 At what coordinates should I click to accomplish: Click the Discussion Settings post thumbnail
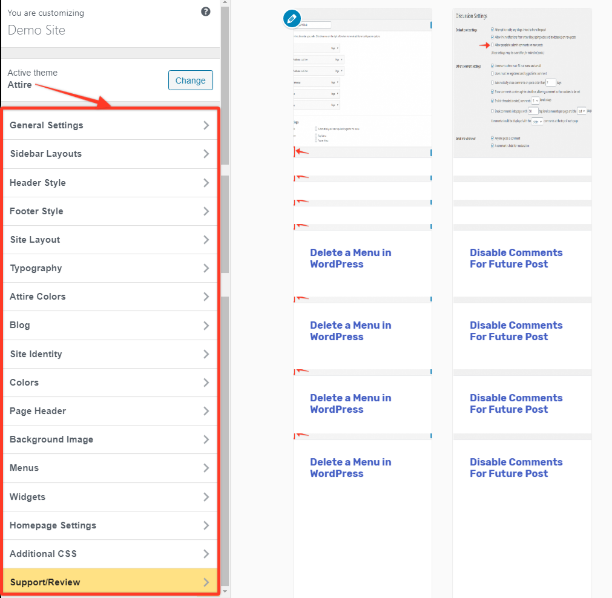[x=522, y=82]
